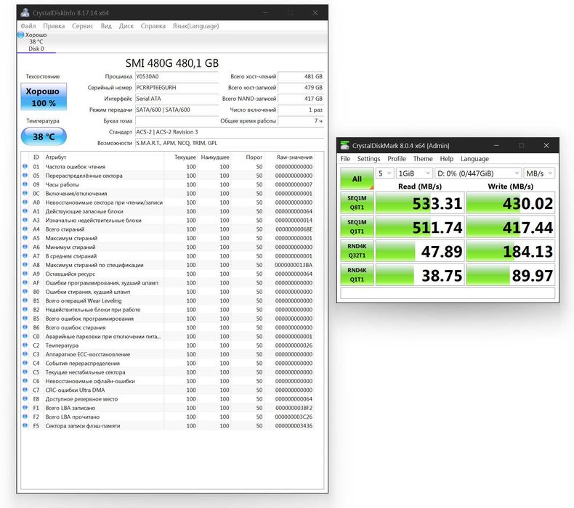Open the Язык(Language) menu
The height and width of the screenshot is (508, 574).
click(x=196, y=26)
